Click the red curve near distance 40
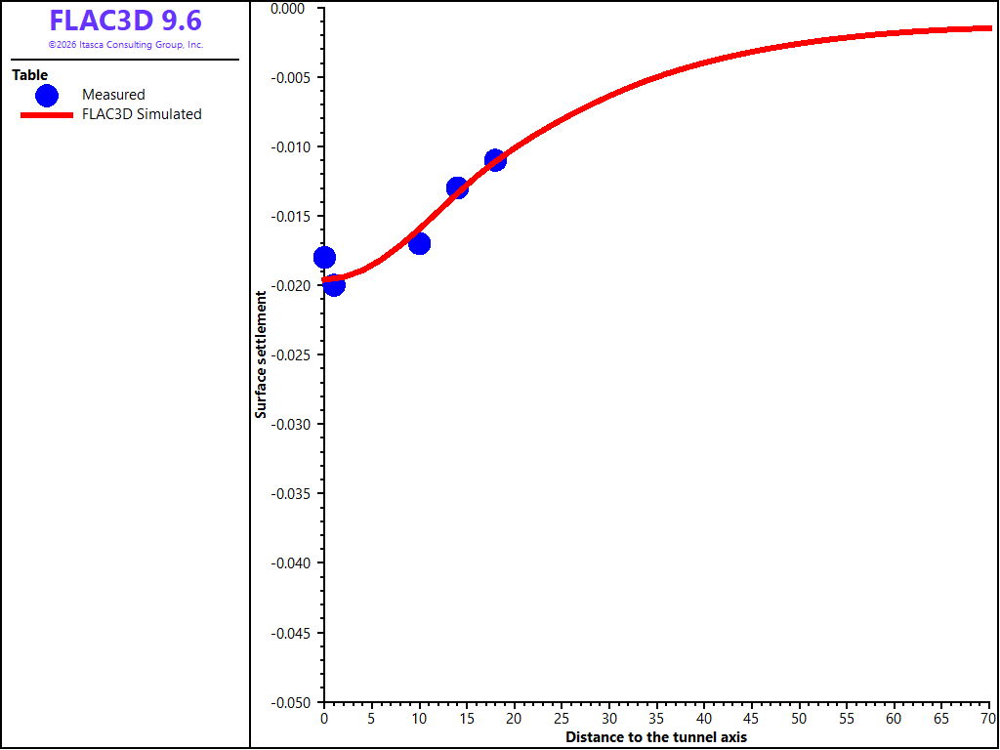The image size is (1000, 750). coord(704,62)
